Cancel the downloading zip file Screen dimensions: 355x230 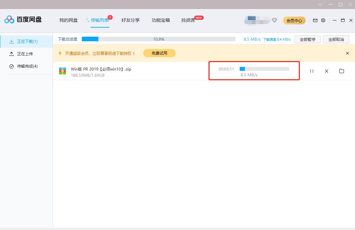click(x=326, y=71)
